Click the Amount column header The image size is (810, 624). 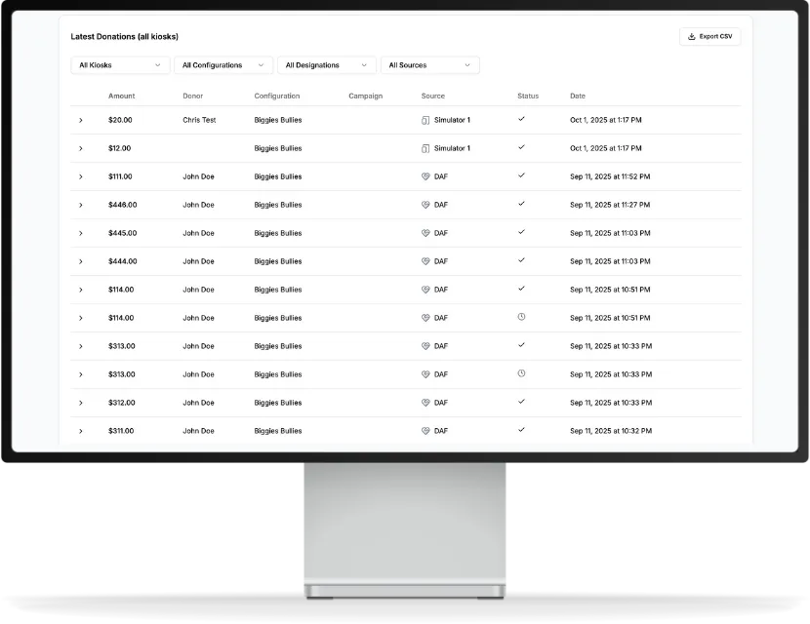[122, 96]
